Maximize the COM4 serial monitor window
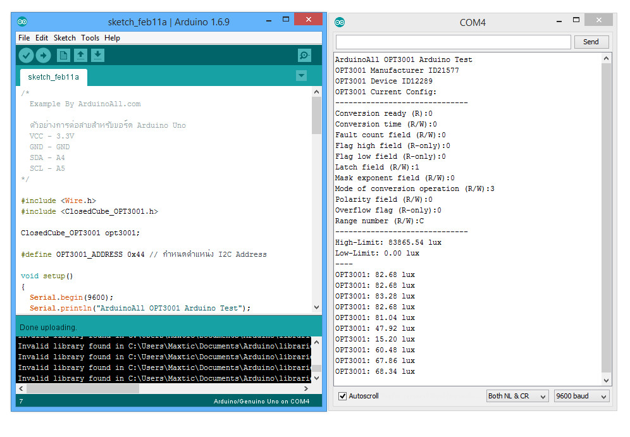 pos(576,20)
